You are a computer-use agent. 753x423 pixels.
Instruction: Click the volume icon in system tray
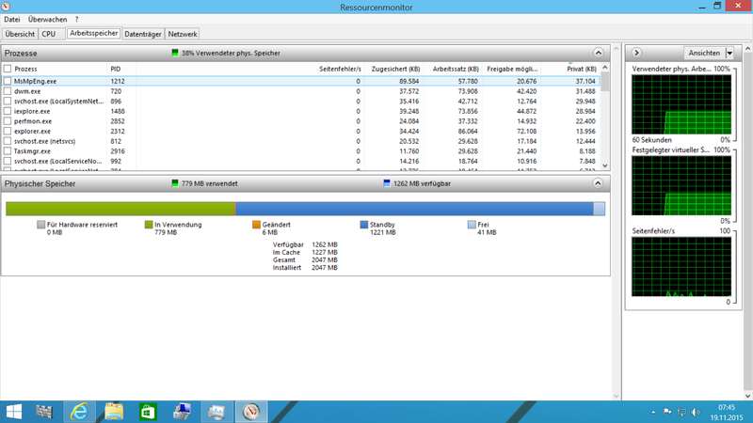696,412
